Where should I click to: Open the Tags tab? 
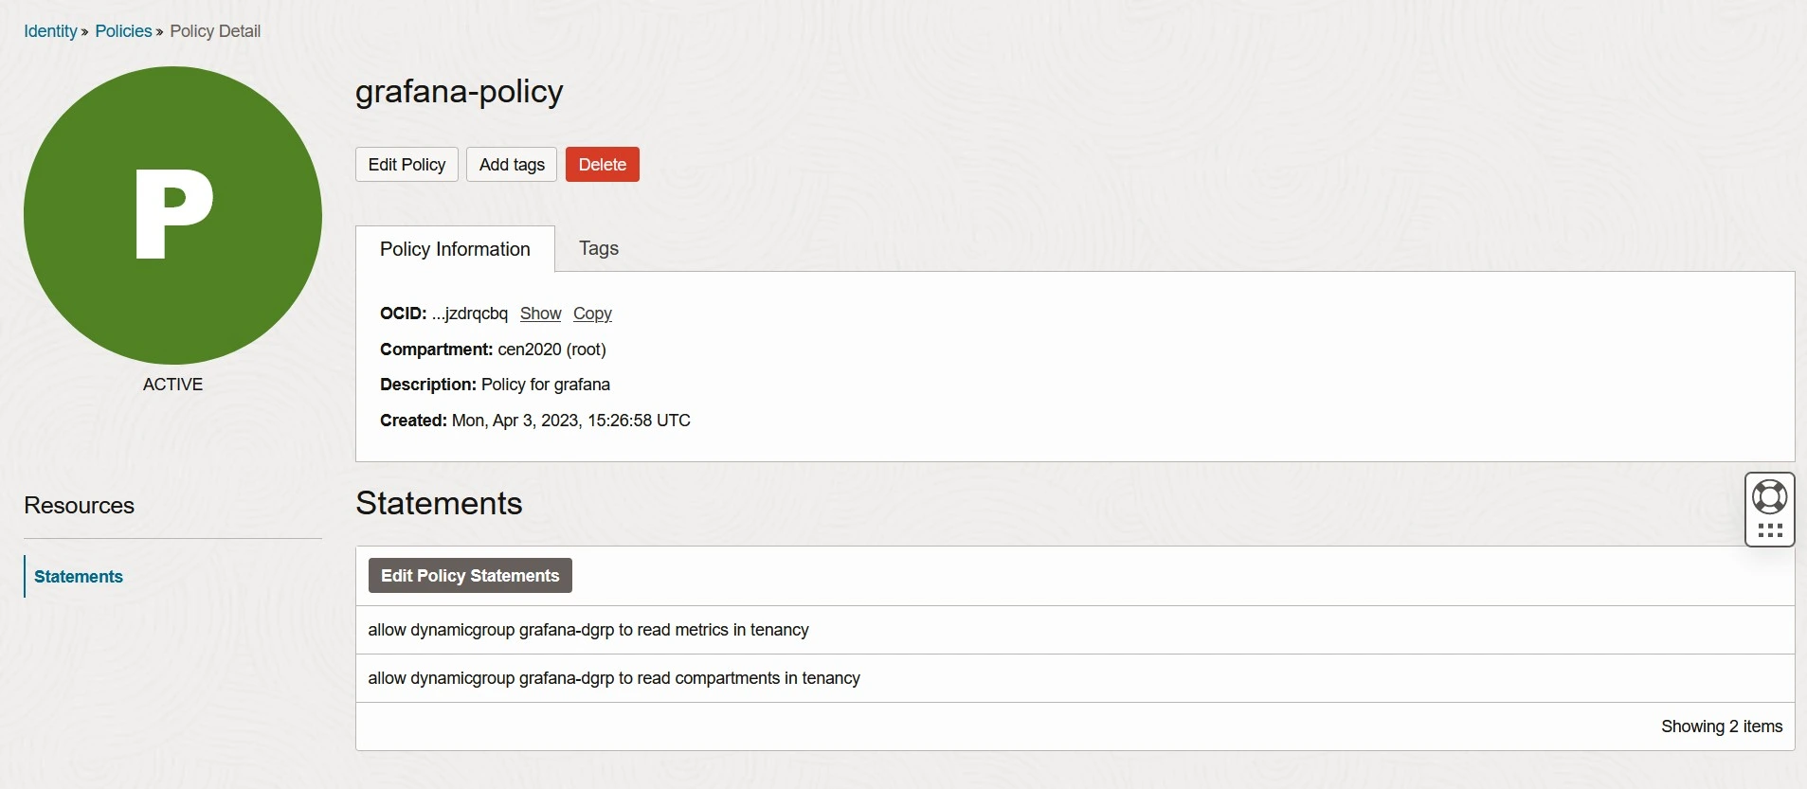coord(598,248)
